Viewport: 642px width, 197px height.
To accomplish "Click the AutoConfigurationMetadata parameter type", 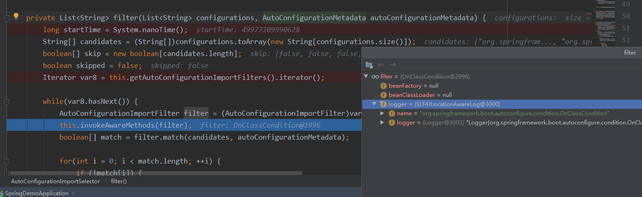I will (314, 18).
